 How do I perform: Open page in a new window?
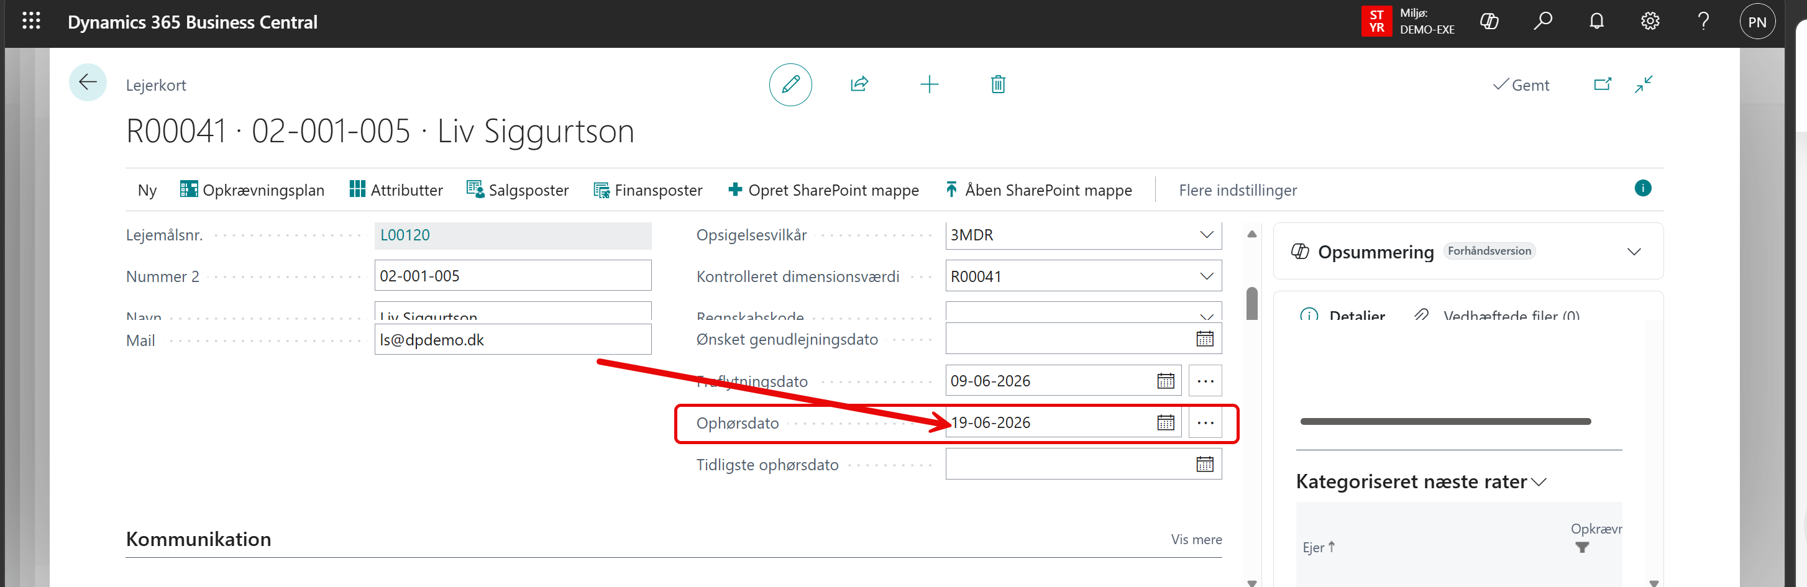tap(1602, 85)
